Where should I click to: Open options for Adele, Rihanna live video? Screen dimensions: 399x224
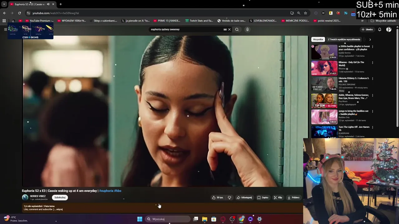pyautogui.click(x=373, y=95)
